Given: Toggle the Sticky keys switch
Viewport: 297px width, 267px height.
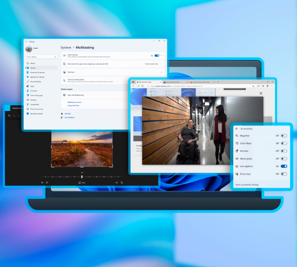Looking at the screenshot, I should tap(284, 174).
